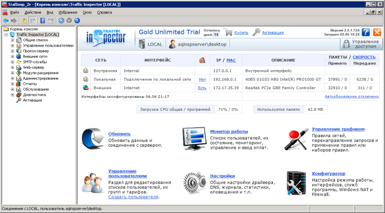
Task: Click the 172.17.35.39 IP address cell
Action: click(x=226, y=88)
